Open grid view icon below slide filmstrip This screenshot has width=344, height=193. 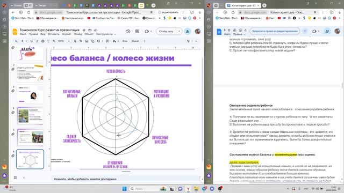tap(16, 177)
